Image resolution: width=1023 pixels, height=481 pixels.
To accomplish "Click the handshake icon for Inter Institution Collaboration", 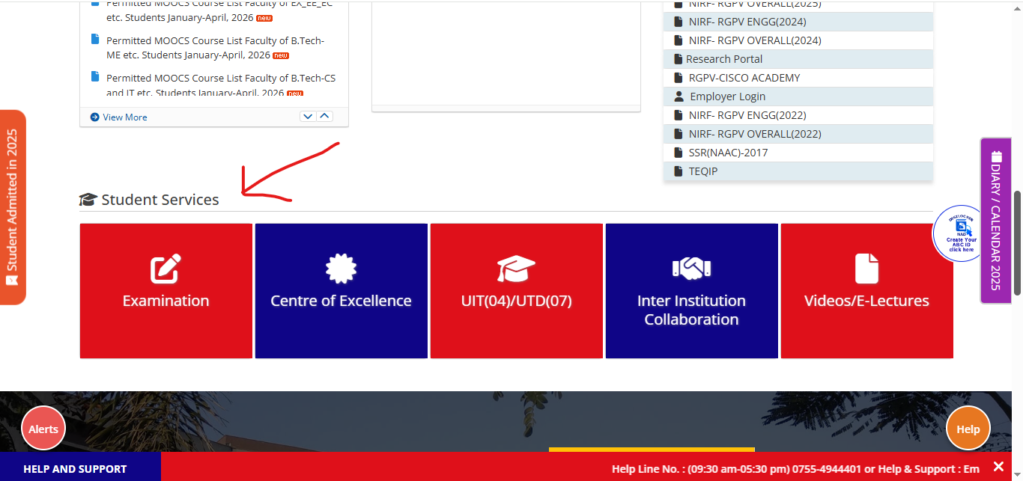I will click(x=691, y=268).
